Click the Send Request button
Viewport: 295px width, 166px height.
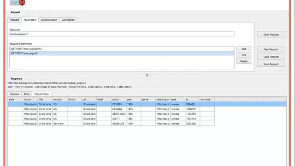point(271,35)
